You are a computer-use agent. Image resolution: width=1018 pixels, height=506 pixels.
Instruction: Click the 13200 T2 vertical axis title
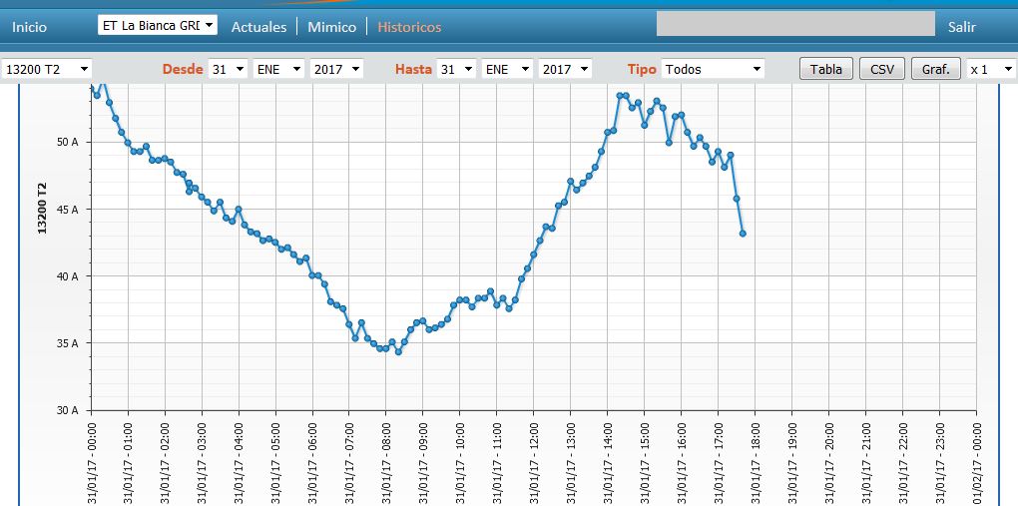pos(42,209)
